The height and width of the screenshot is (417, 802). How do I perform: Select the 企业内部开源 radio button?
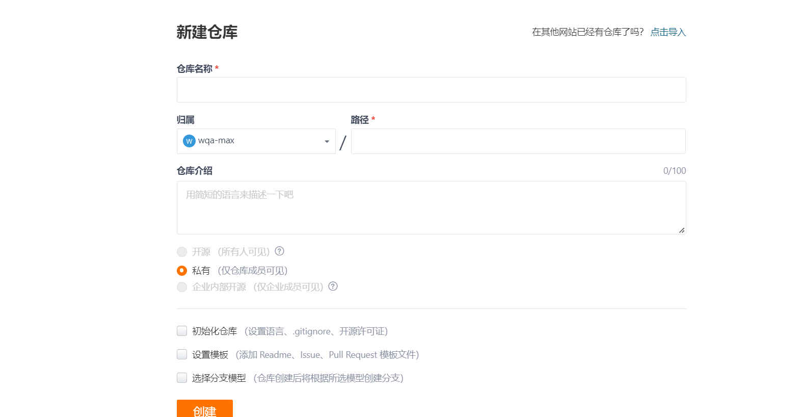pyautogui.click(x=182, y=287)
